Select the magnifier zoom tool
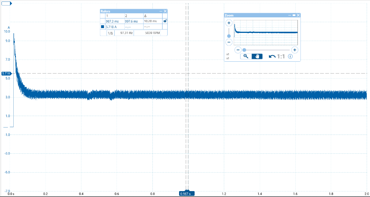Screen dimensions: 370x197 pyautogui.click(x=245, y=57)
